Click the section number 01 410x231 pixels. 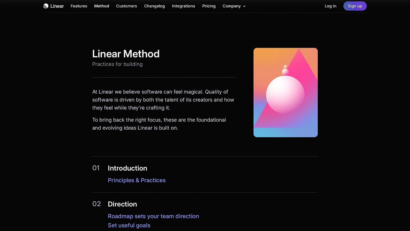point(96,168)
